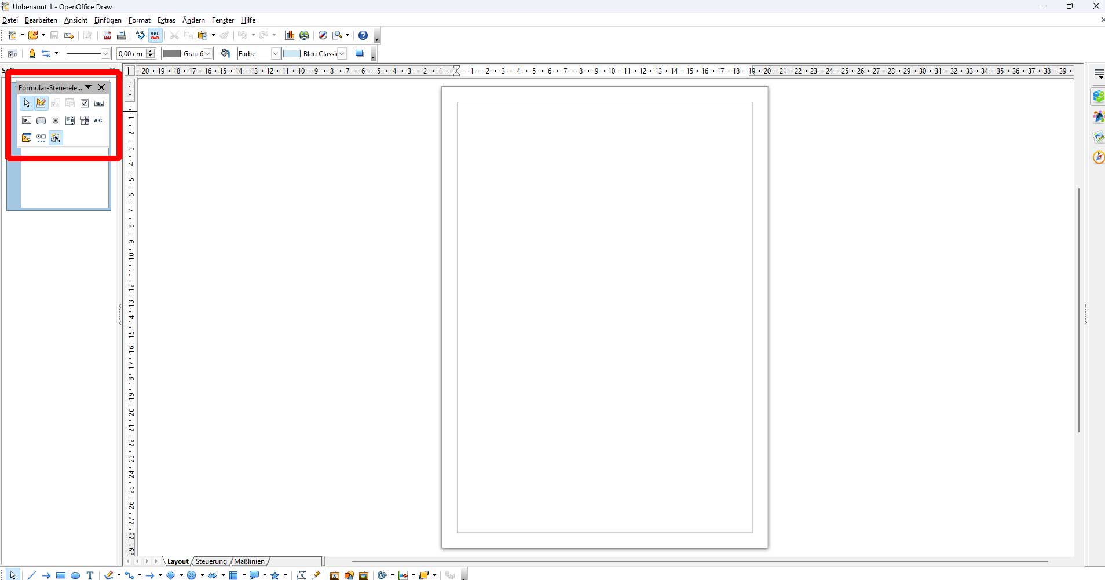Image resolution: width=1105 pixels, height=580 pixels.
Task: Open the Navigator compass icon
Action: (323, 35)
